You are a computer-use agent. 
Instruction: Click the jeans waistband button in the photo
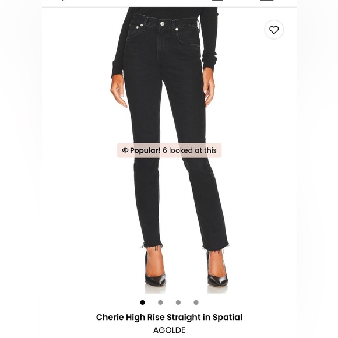coord(163,24)
